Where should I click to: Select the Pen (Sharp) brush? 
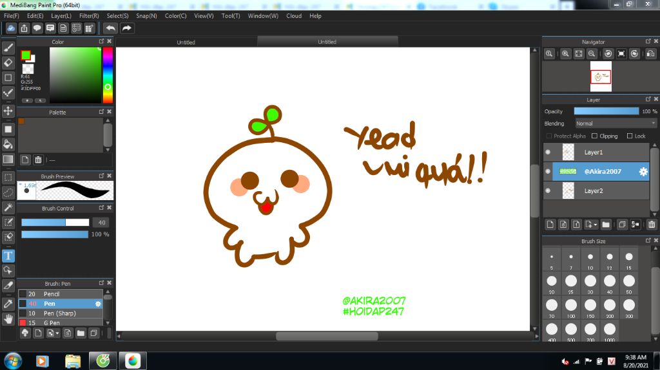pyautogui.click(x=61, y=313)
